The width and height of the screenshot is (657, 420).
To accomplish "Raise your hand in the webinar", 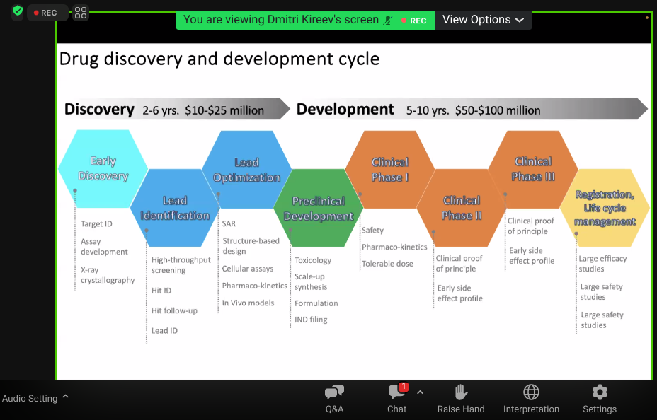I will point(461,399).
